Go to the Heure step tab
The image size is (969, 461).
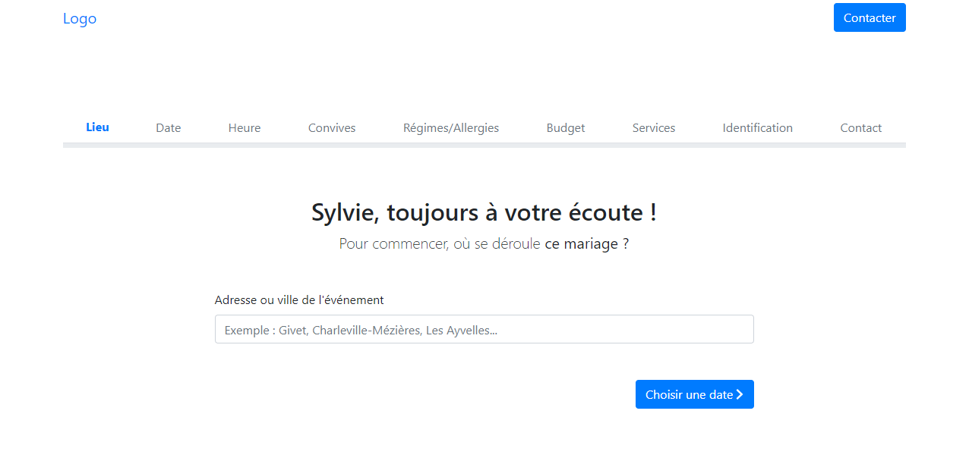click(245, 128)
